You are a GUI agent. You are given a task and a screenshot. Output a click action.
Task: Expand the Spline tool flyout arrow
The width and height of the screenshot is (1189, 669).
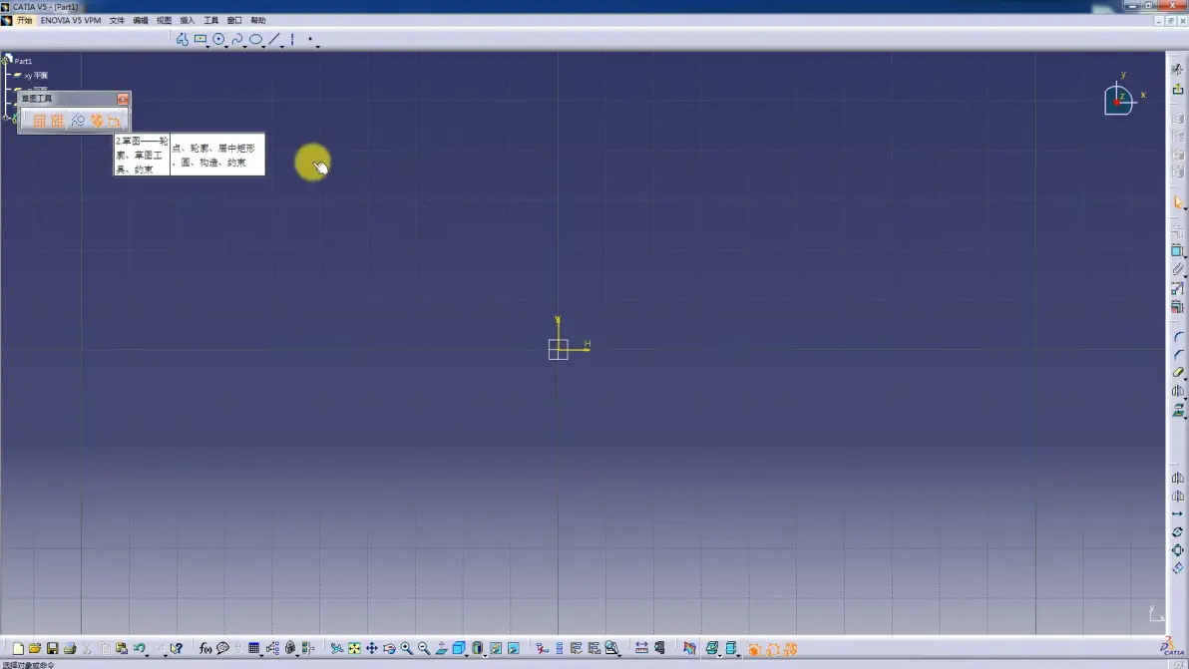245,46
